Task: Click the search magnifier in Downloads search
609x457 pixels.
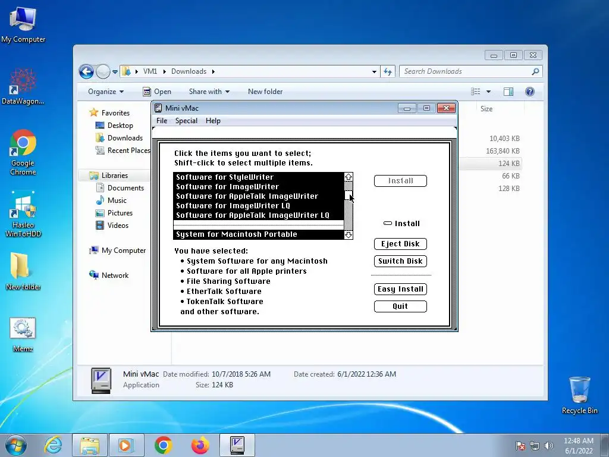Action: (x=535, y=71)
